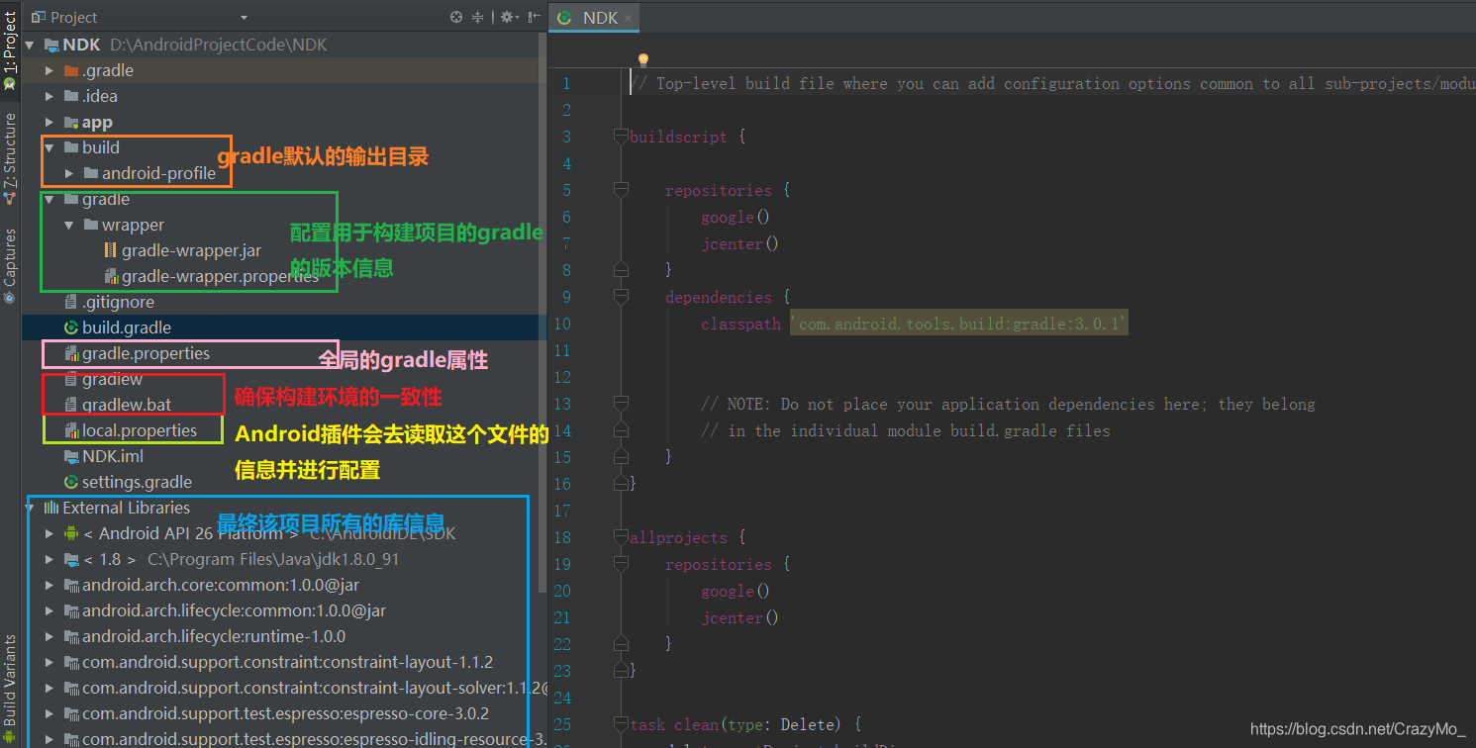Open the Captures side tab
This screenshot has height=748, width=1476.
coord(10,264)
